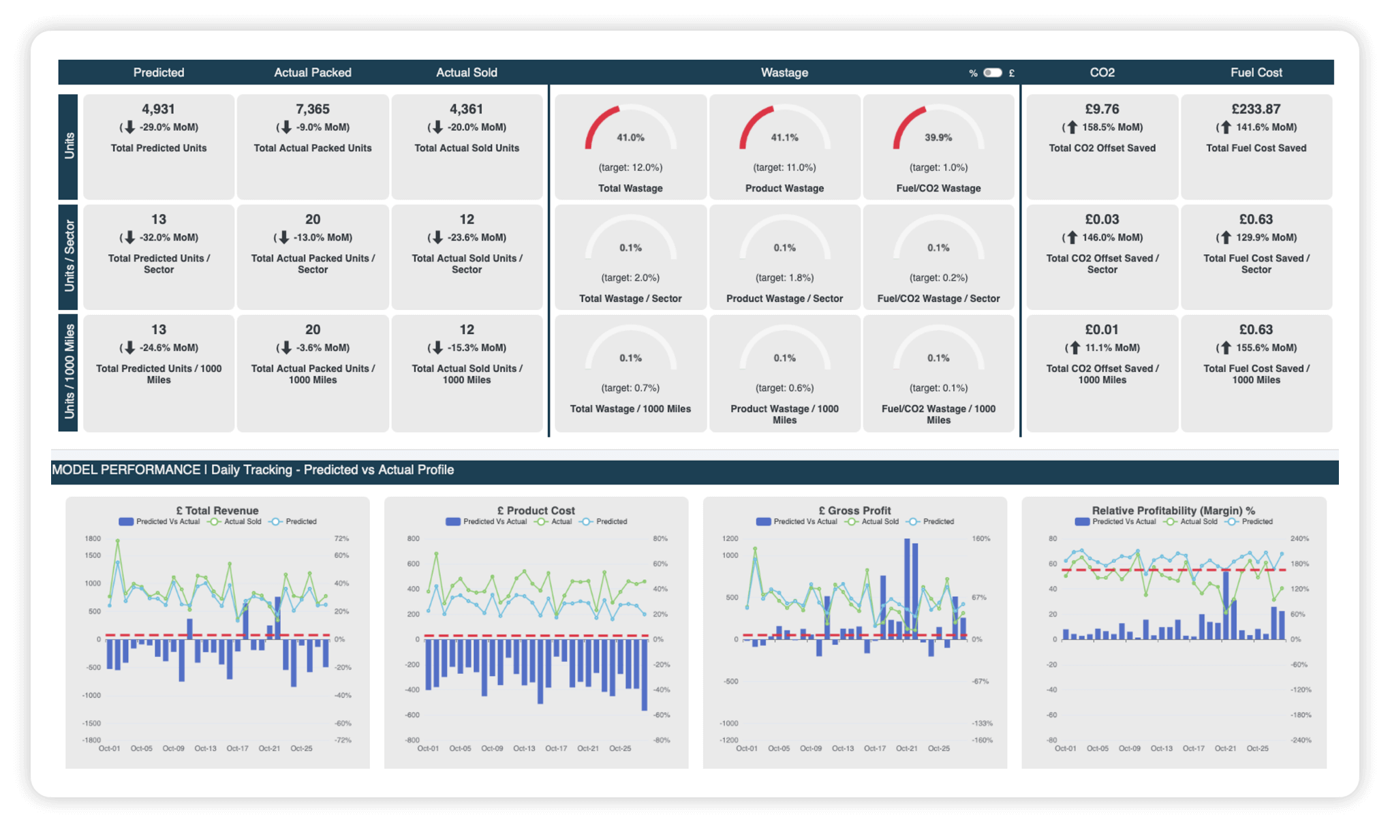The height and width of the screenshot is (828, 1390).
Task: Click down arrow in Total Actual Packed Units card
Action: click(x=286, y=127)
